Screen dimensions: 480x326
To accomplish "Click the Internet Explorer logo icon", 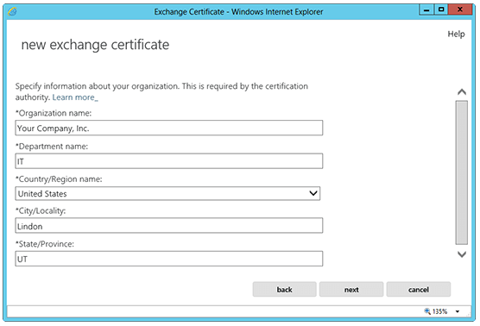I will click(x=12, y=11).
